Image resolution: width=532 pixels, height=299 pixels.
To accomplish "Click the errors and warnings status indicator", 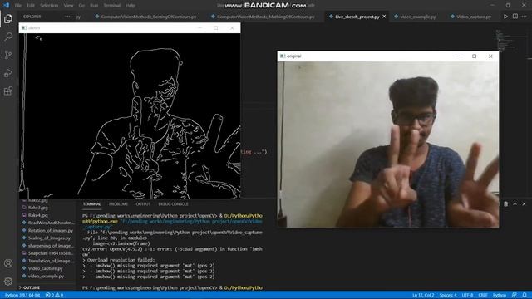I will pos(54,296).
